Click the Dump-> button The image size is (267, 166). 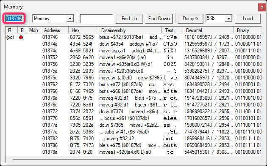[x=190, y=19]
